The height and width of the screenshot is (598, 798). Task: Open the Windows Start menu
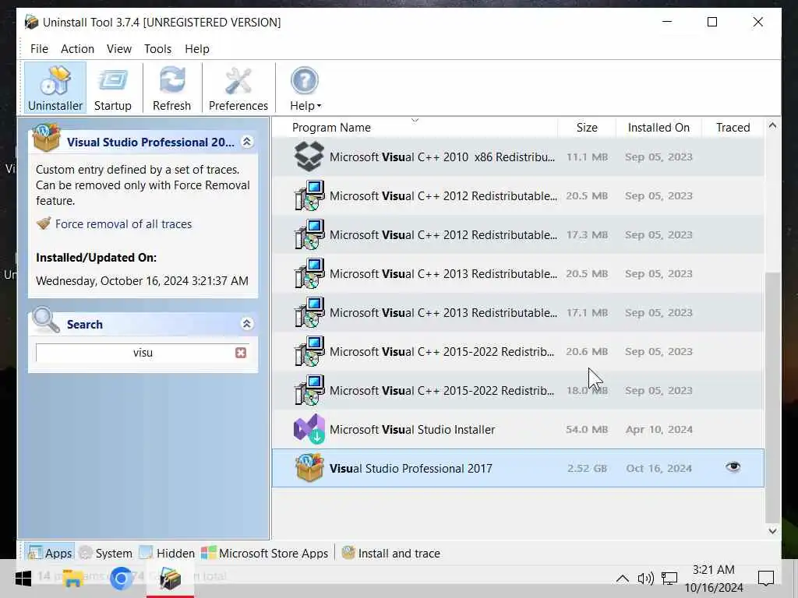click(23, 579)
